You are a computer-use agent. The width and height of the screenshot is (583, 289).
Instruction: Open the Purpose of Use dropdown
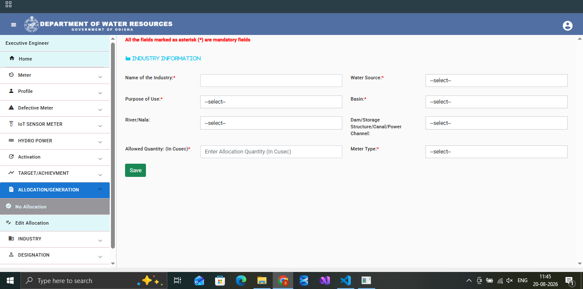click(x=271, y=102)
